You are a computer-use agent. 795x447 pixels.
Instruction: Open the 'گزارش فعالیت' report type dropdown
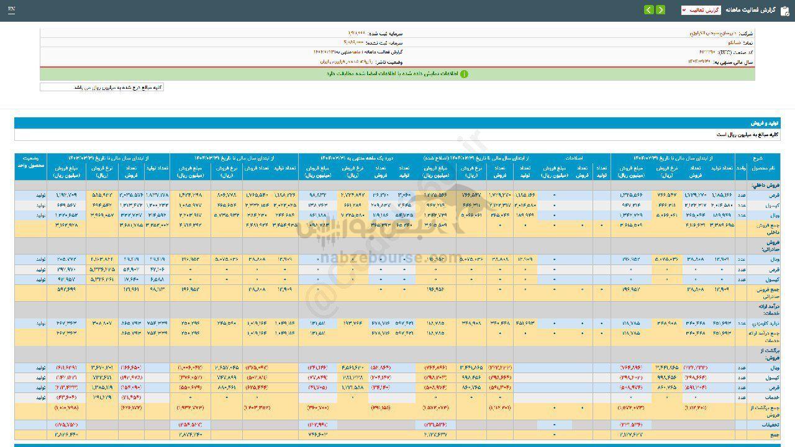[x=701, y=10]
